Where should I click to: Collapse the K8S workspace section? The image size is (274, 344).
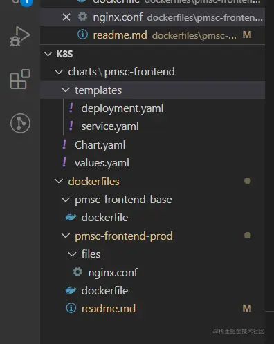point(48,54)
